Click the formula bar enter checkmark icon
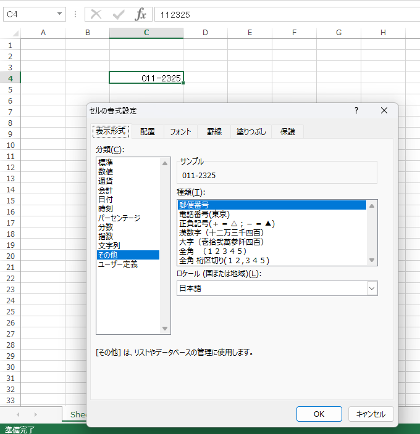Screen dimensions: 420x434 tap(118, 14)
